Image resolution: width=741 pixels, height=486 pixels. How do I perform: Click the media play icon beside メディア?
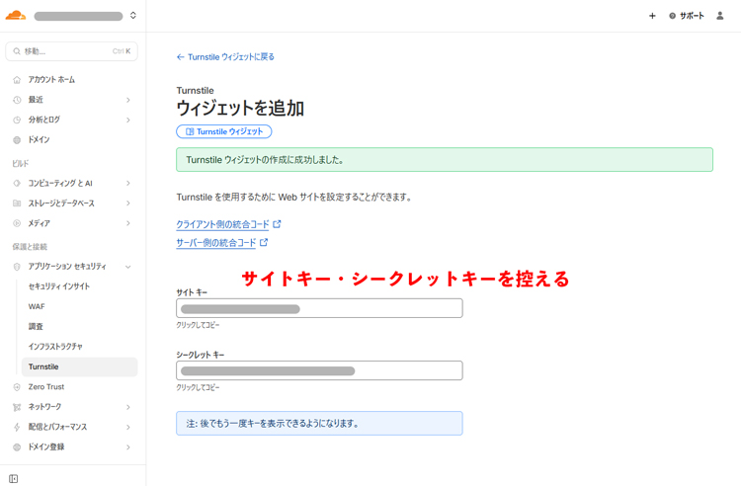click(x=17, y=223)
